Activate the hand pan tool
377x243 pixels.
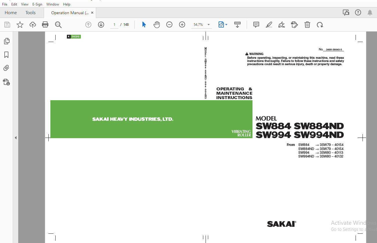coord(157,25)
